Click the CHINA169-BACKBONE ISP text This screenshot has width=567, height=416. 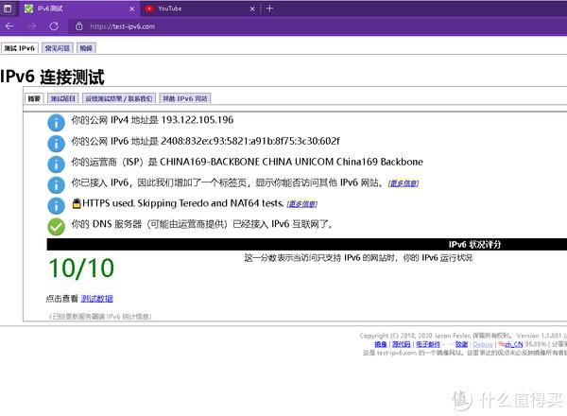click(x=291, y=162)
